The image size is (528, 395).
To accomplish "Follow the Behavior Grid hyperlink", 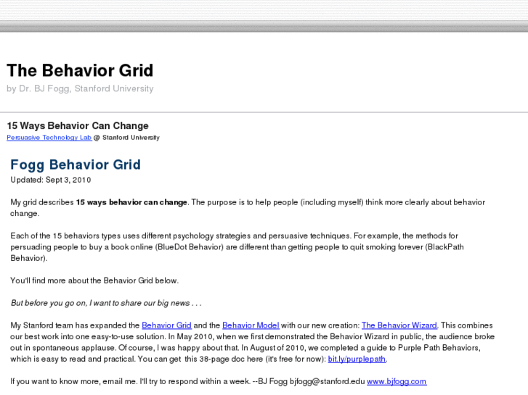I will tap(167, 325).
